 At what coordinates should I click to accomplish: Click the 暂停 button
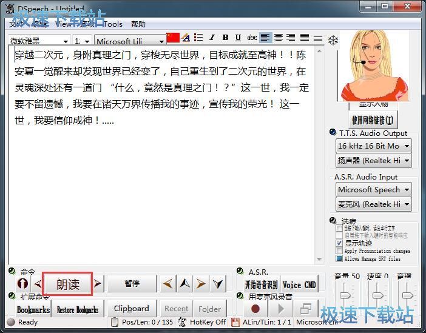click(x=132, y=284)
